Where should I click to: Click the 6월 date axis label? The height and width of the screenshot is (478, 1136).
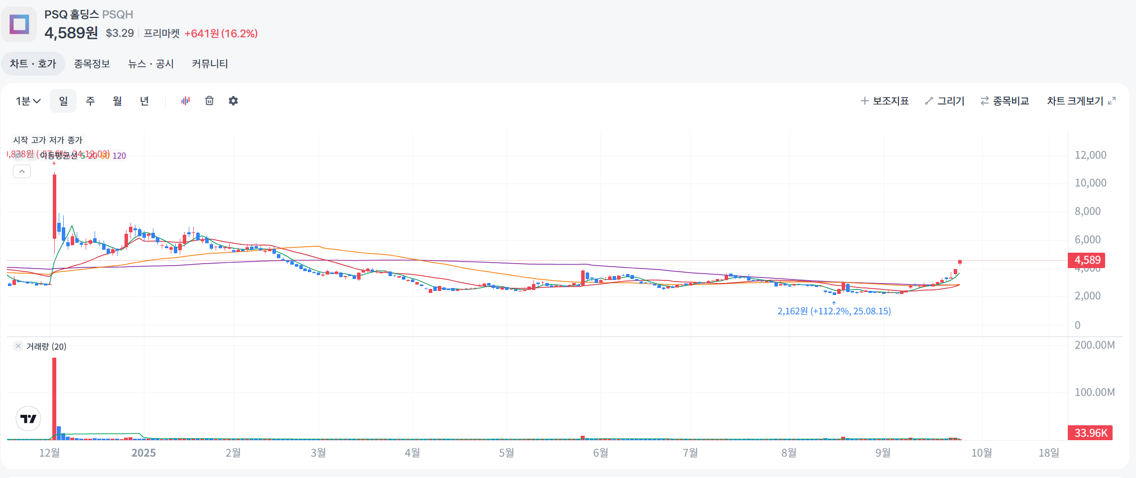tap(601, 453)
